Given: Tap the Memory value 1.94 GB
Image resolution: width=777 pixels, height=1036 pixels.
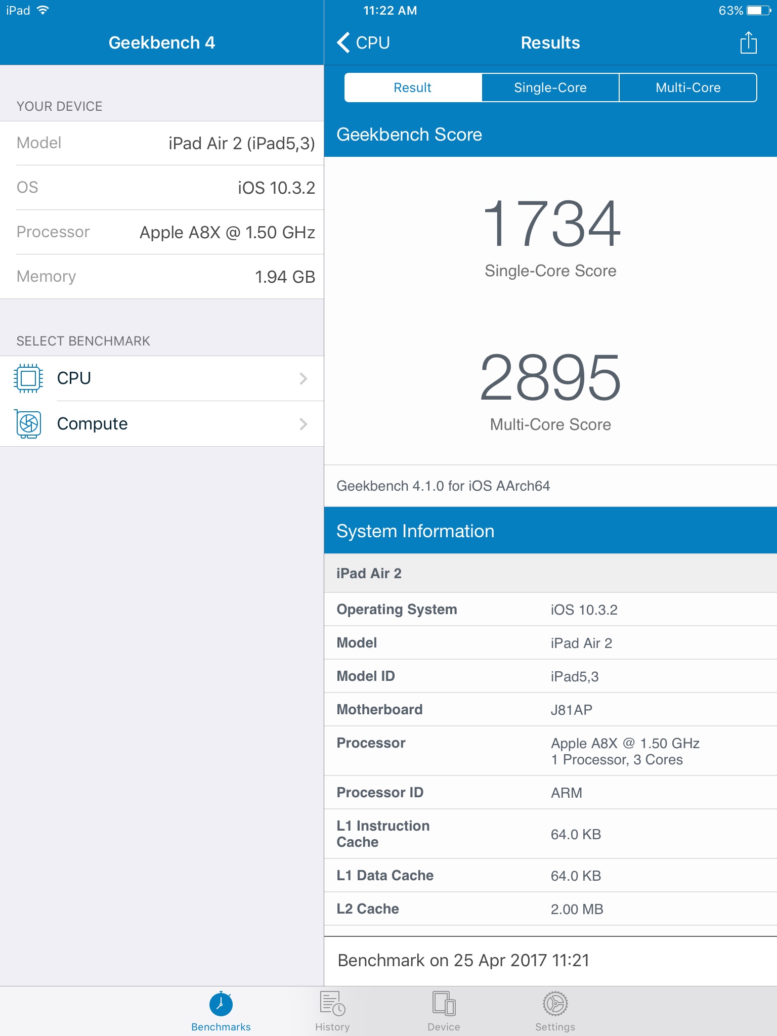Looking at the screenshot, I should [285, 277].
